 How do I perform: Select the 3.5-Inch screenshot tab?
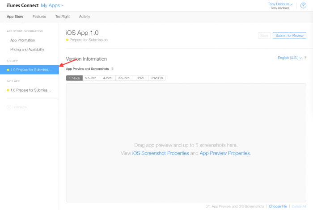pyautogui.click(x=124, y=78)
